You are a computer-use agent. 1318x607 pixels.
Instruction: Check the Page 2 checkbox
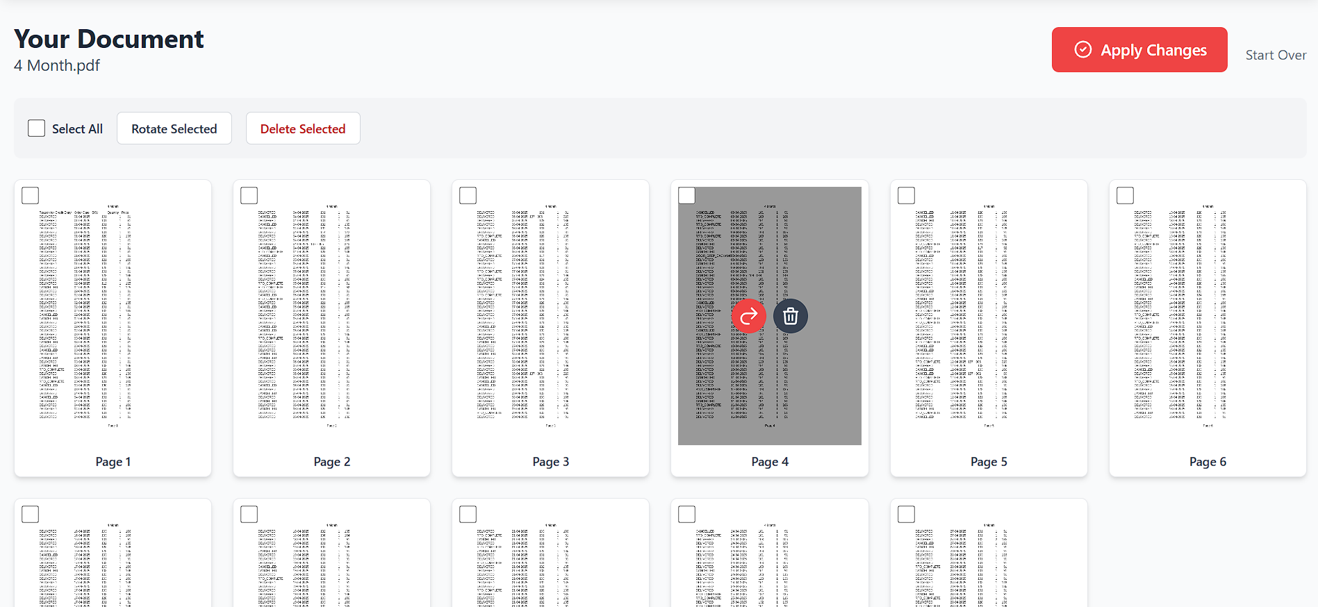coord(249,195)
